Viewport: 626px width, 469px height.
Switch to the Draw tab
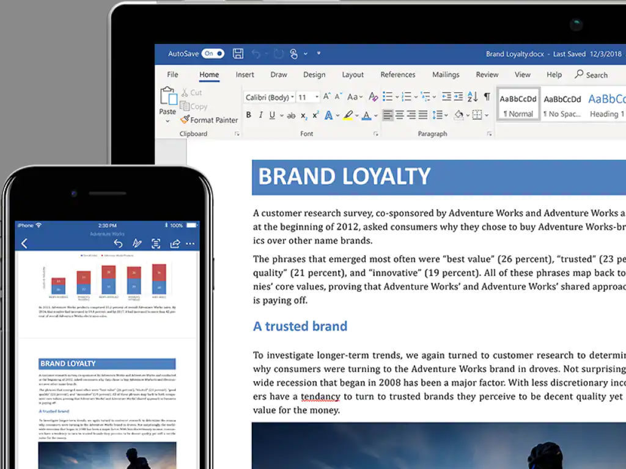pyautogui.click(x=279, y=75)
